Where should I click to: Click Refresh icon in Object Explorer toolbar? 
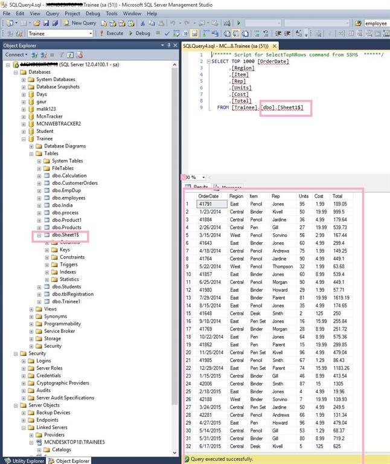point(71,55)
